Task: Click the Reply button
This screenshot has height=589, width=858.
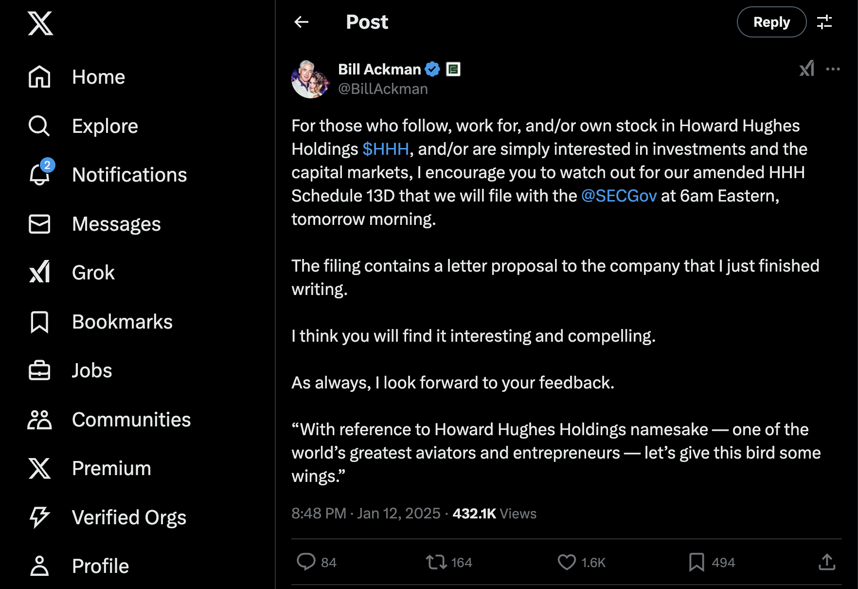Action: [x=771, y=22]
